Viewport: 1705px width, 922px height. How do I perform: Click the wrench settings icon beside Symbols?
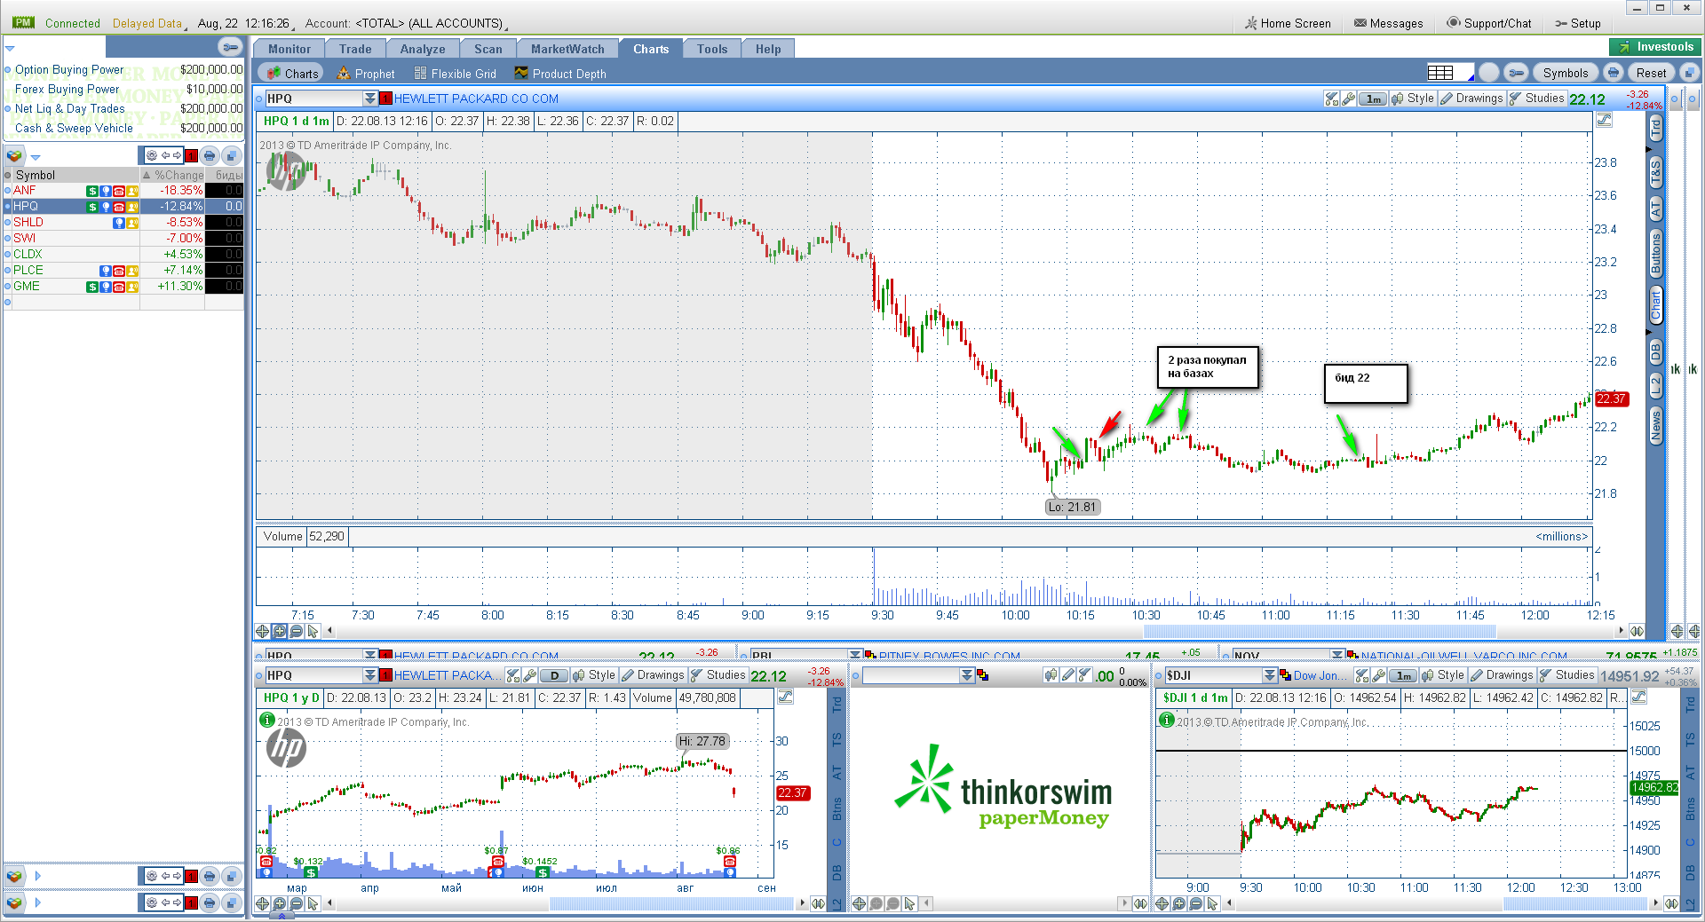[x=1517, y=73]
